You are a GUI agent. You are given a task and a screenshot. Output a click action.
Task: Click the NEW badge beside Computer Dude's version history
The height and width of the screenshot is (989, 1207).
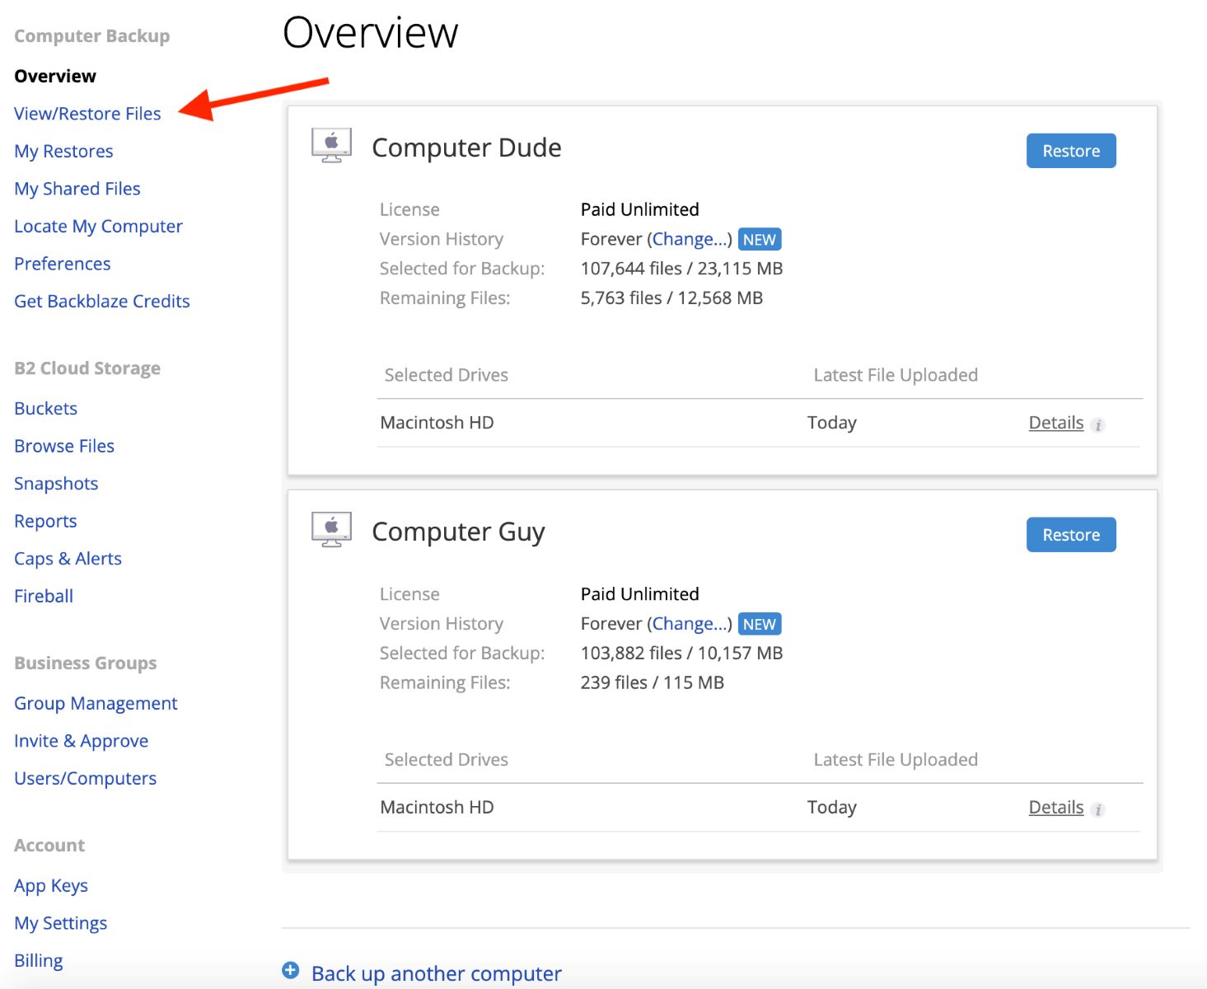[760, 239]
